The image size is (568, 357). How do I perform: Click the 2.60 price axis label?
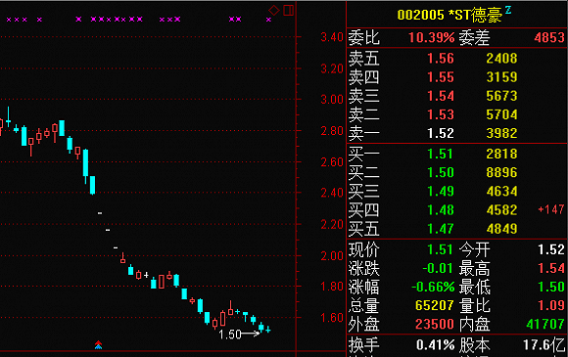332,162
